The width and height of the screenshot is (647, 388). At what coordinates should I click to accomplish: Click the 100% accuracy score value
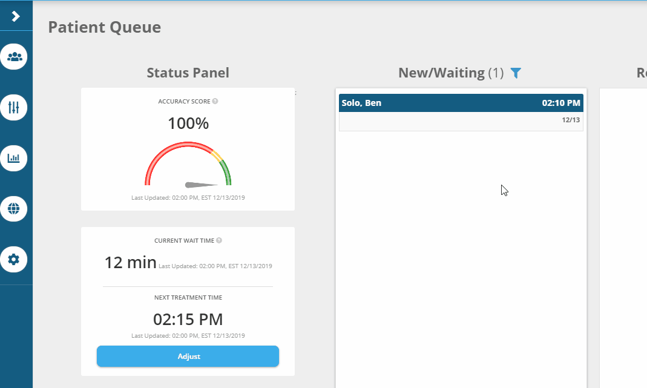point(188,123)
